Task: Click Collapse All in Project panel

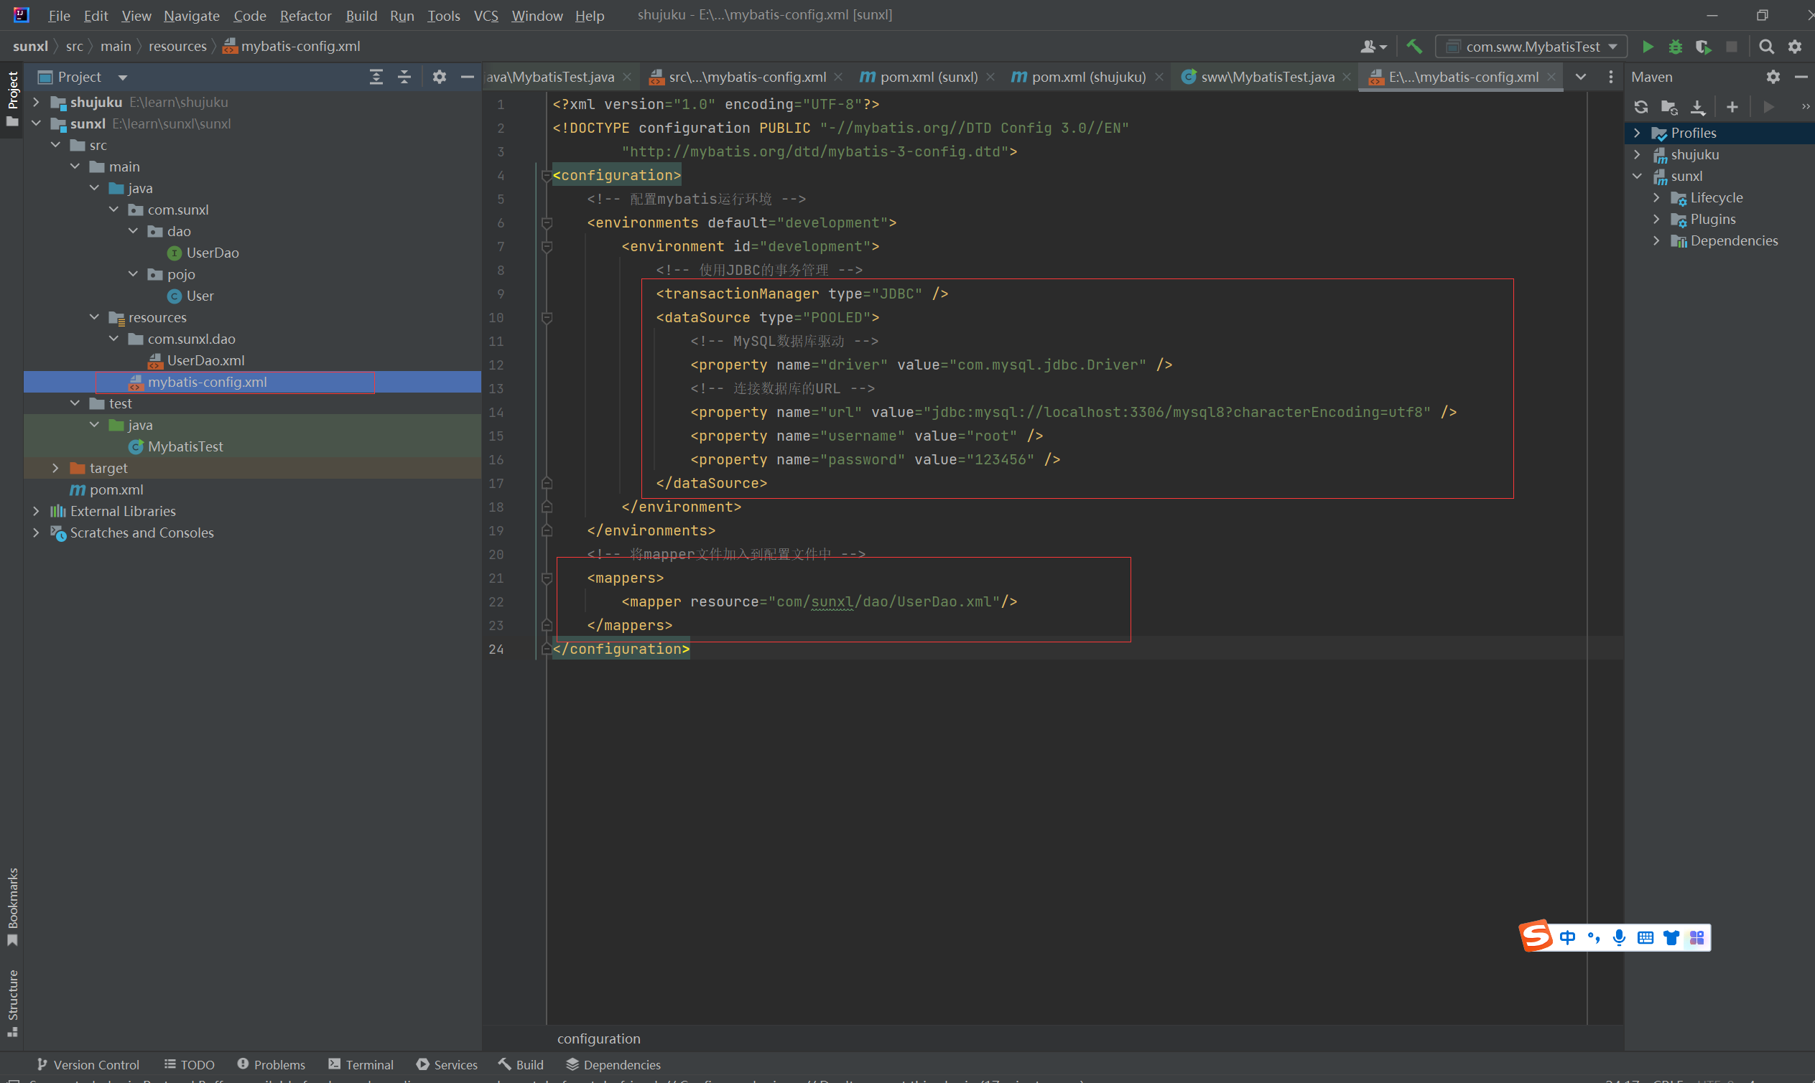Action: click(404, 77)
